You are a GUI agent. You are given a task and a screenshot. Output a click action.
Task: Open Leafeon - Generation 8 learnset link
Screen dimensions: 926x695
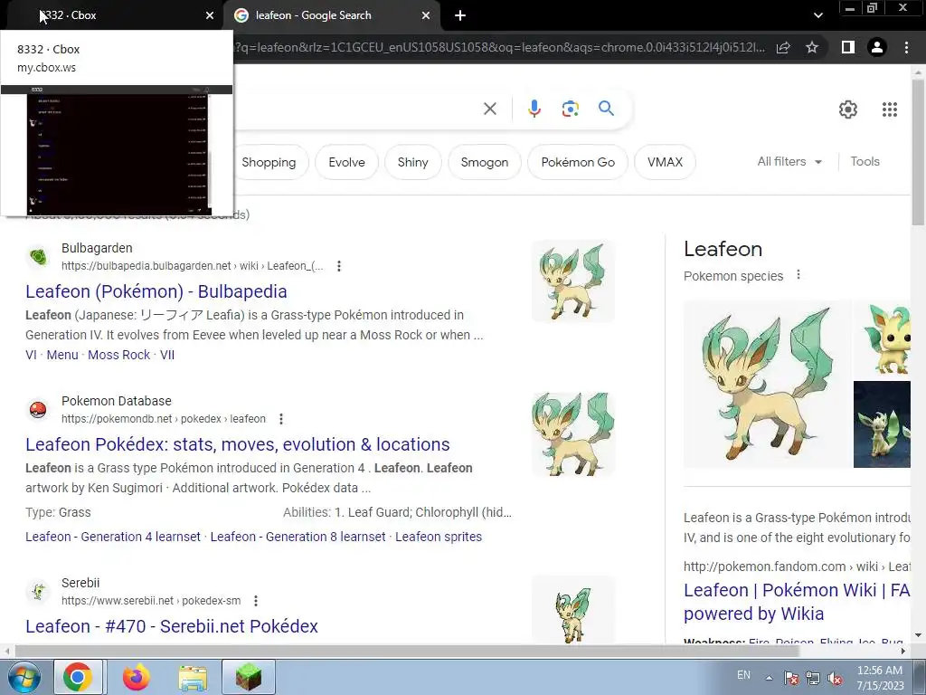coord(298,537)
